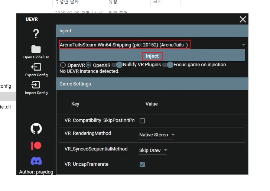
Task: Select the OpenXR radio button
Action: coord(88,65)
